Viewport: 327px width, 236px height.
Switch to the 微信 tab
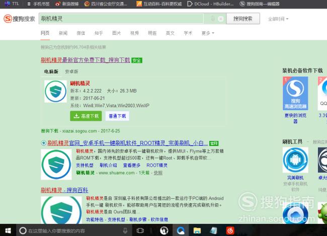coord(81,33)
